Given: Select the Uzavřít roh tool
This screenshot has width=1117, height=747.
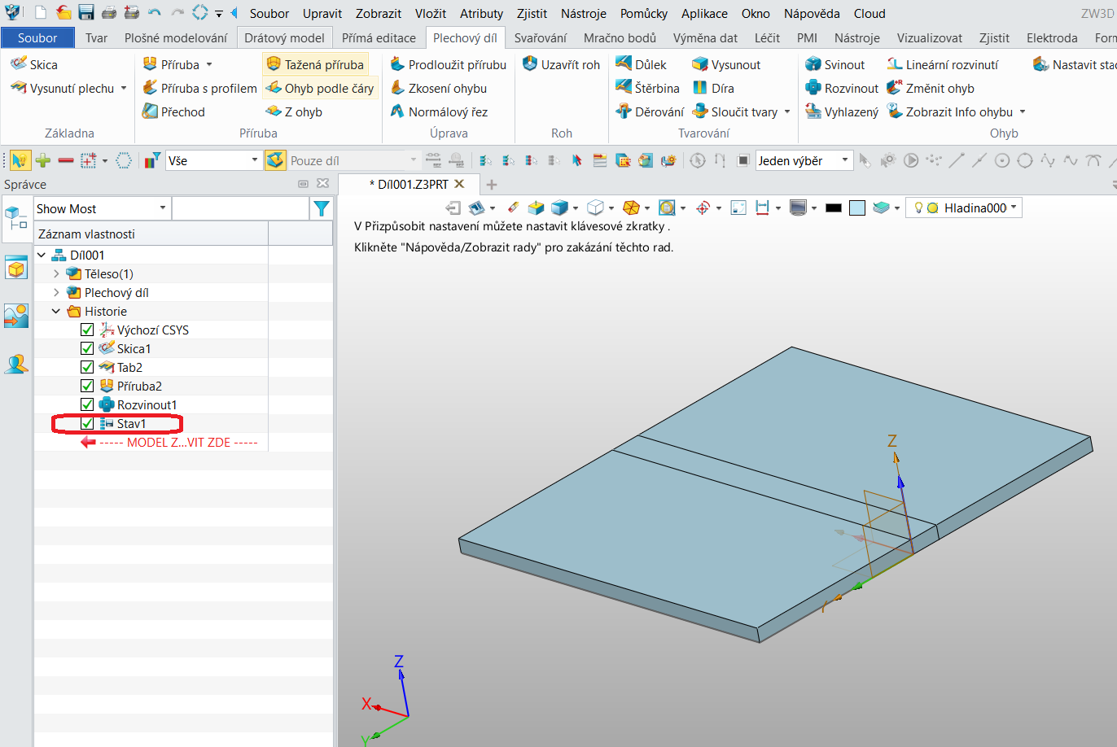Looking at the screenshot, I should tap(561, 64).
